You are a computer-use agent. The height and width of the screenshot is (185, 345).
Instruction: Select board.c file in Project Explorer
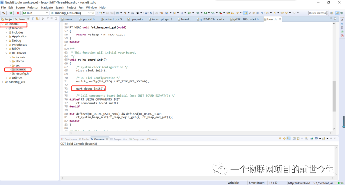19,69
